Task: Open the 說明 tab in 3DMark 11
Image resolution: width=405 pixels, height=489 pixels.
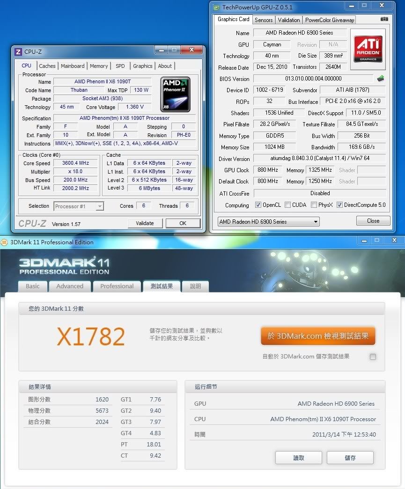Action: click(195, 286)
